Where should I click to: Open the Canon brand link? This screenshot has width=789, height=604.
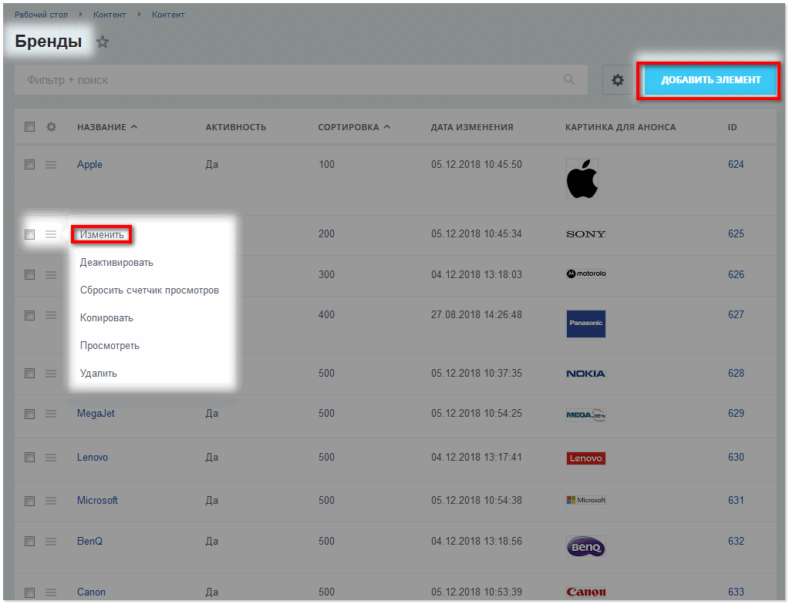(x=91, y=592)
